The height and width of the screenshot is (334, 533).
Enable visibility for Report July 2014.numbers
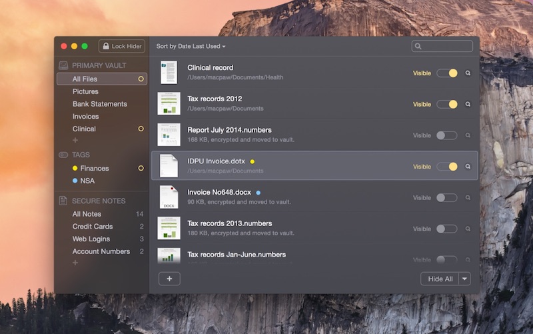[447, 135]
